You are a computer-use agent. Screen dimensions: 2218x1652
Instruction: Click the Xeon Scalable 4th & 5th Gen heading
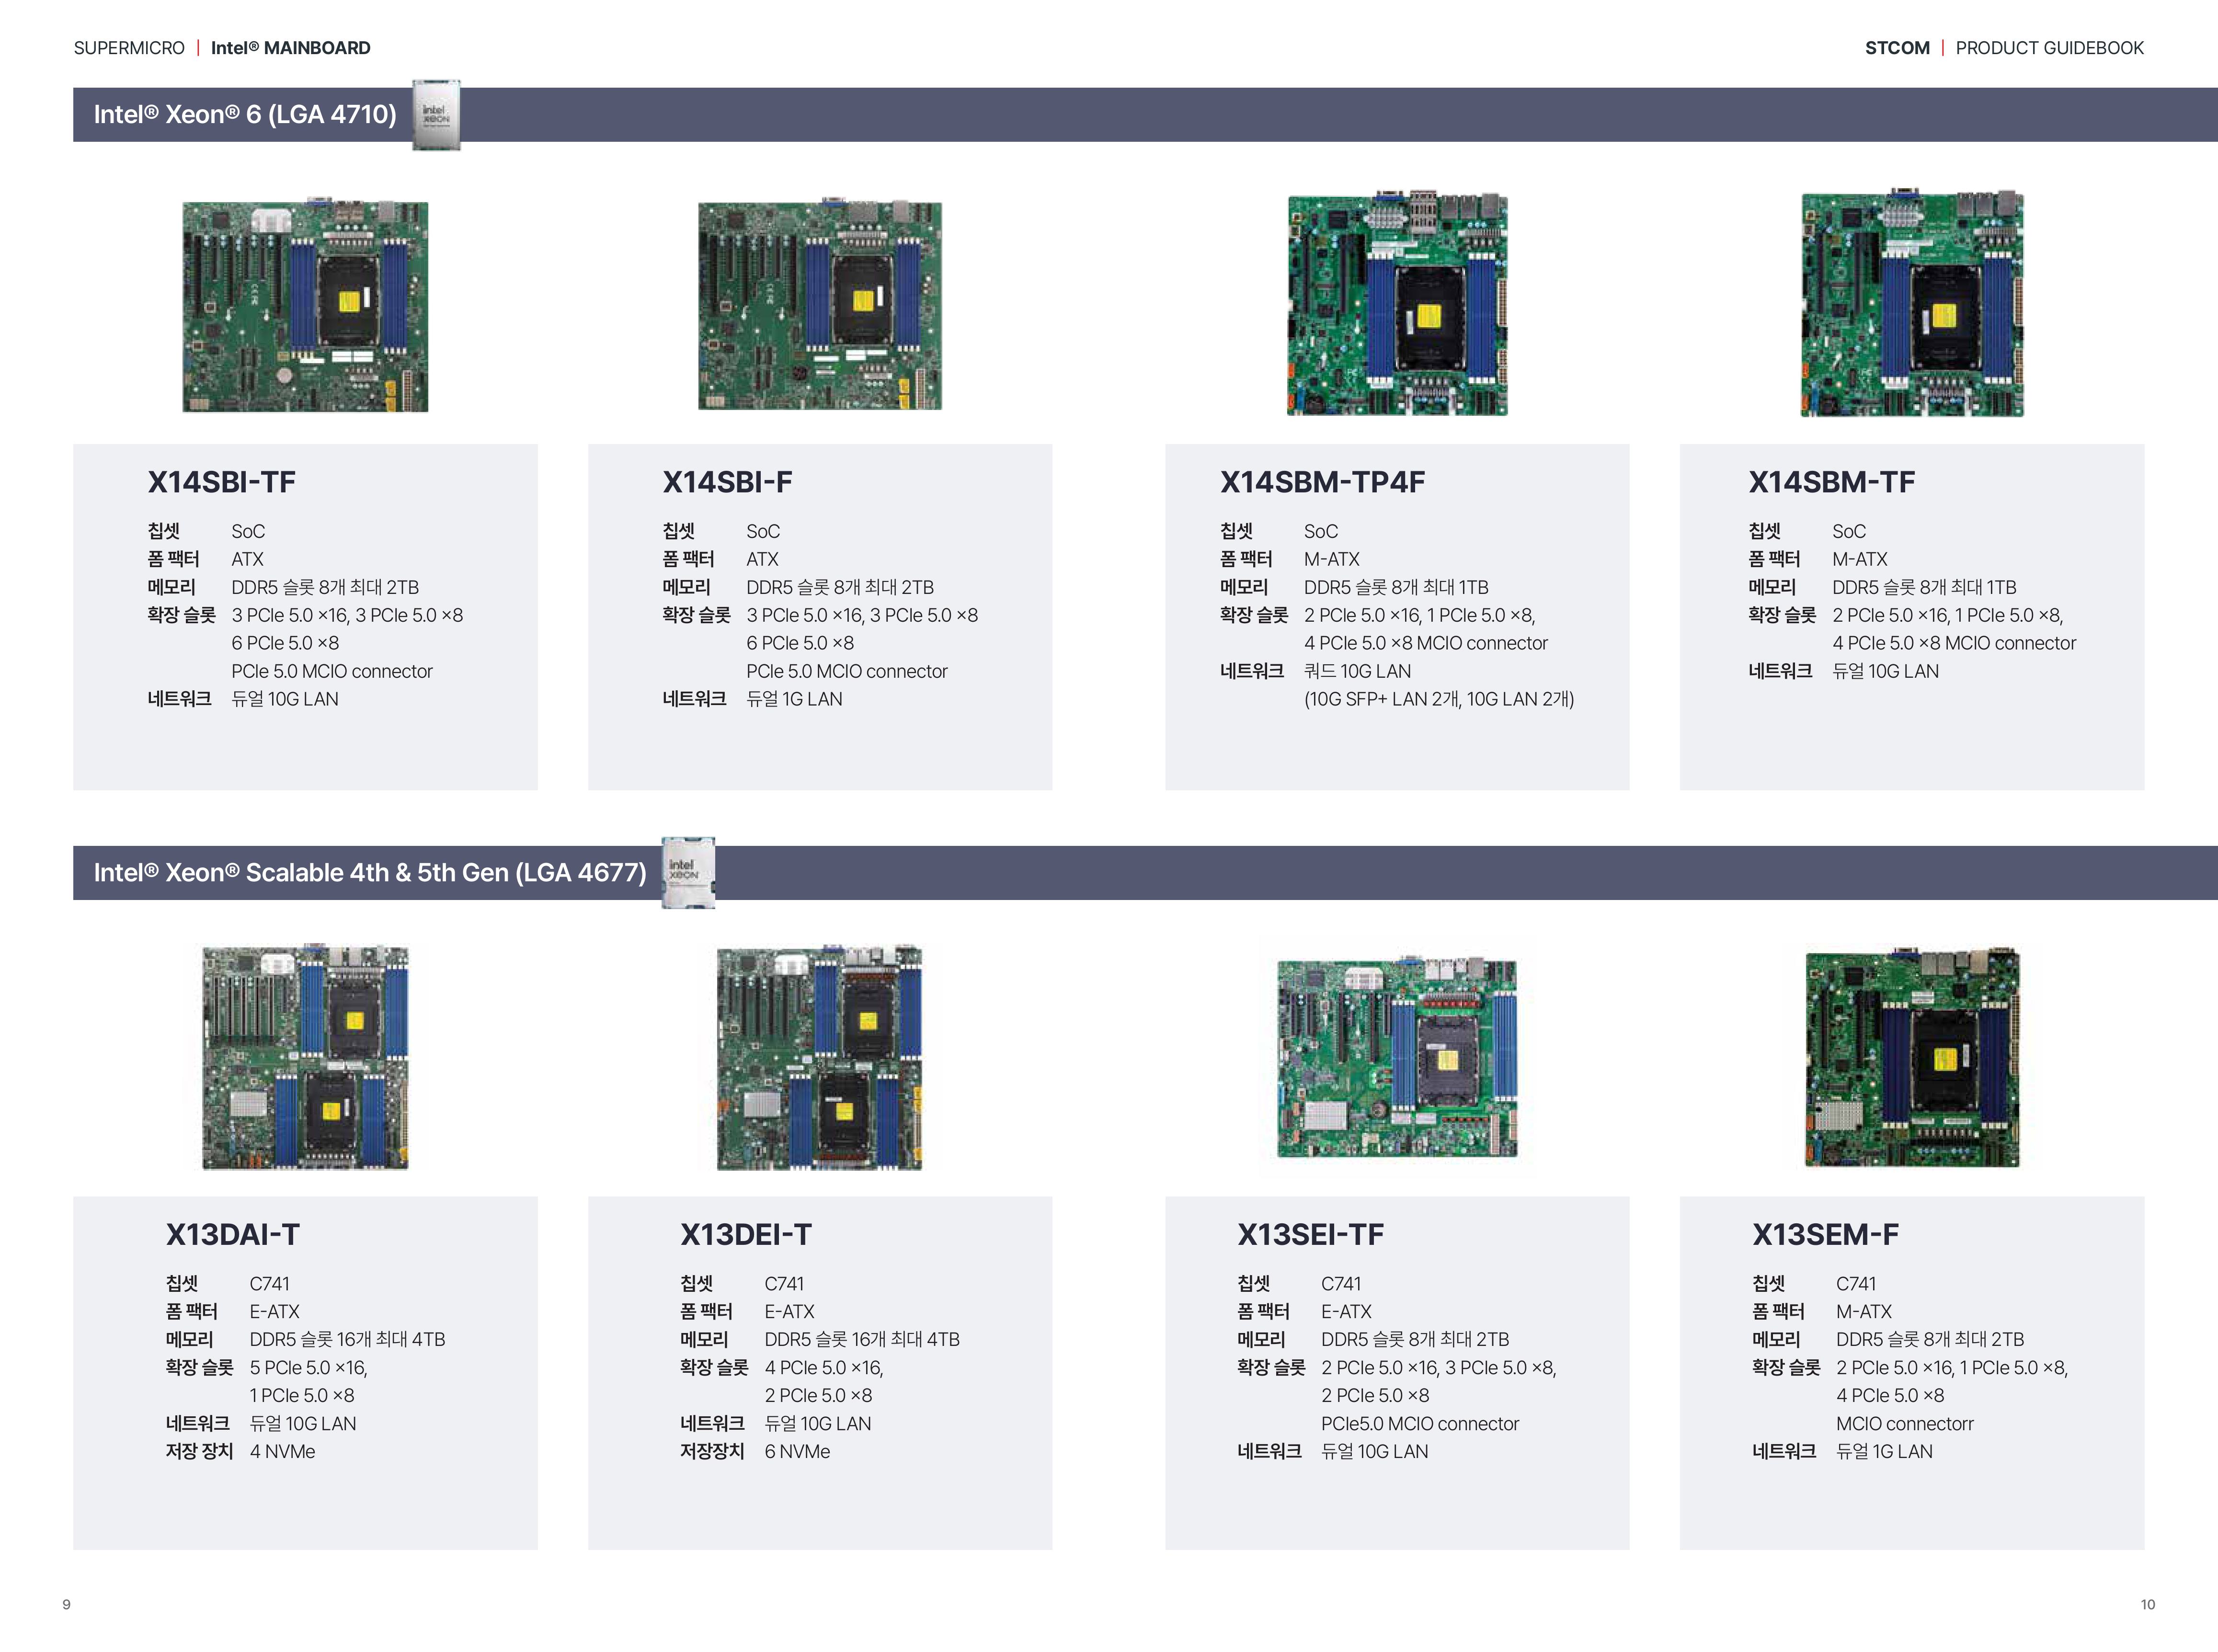[370, 872]
